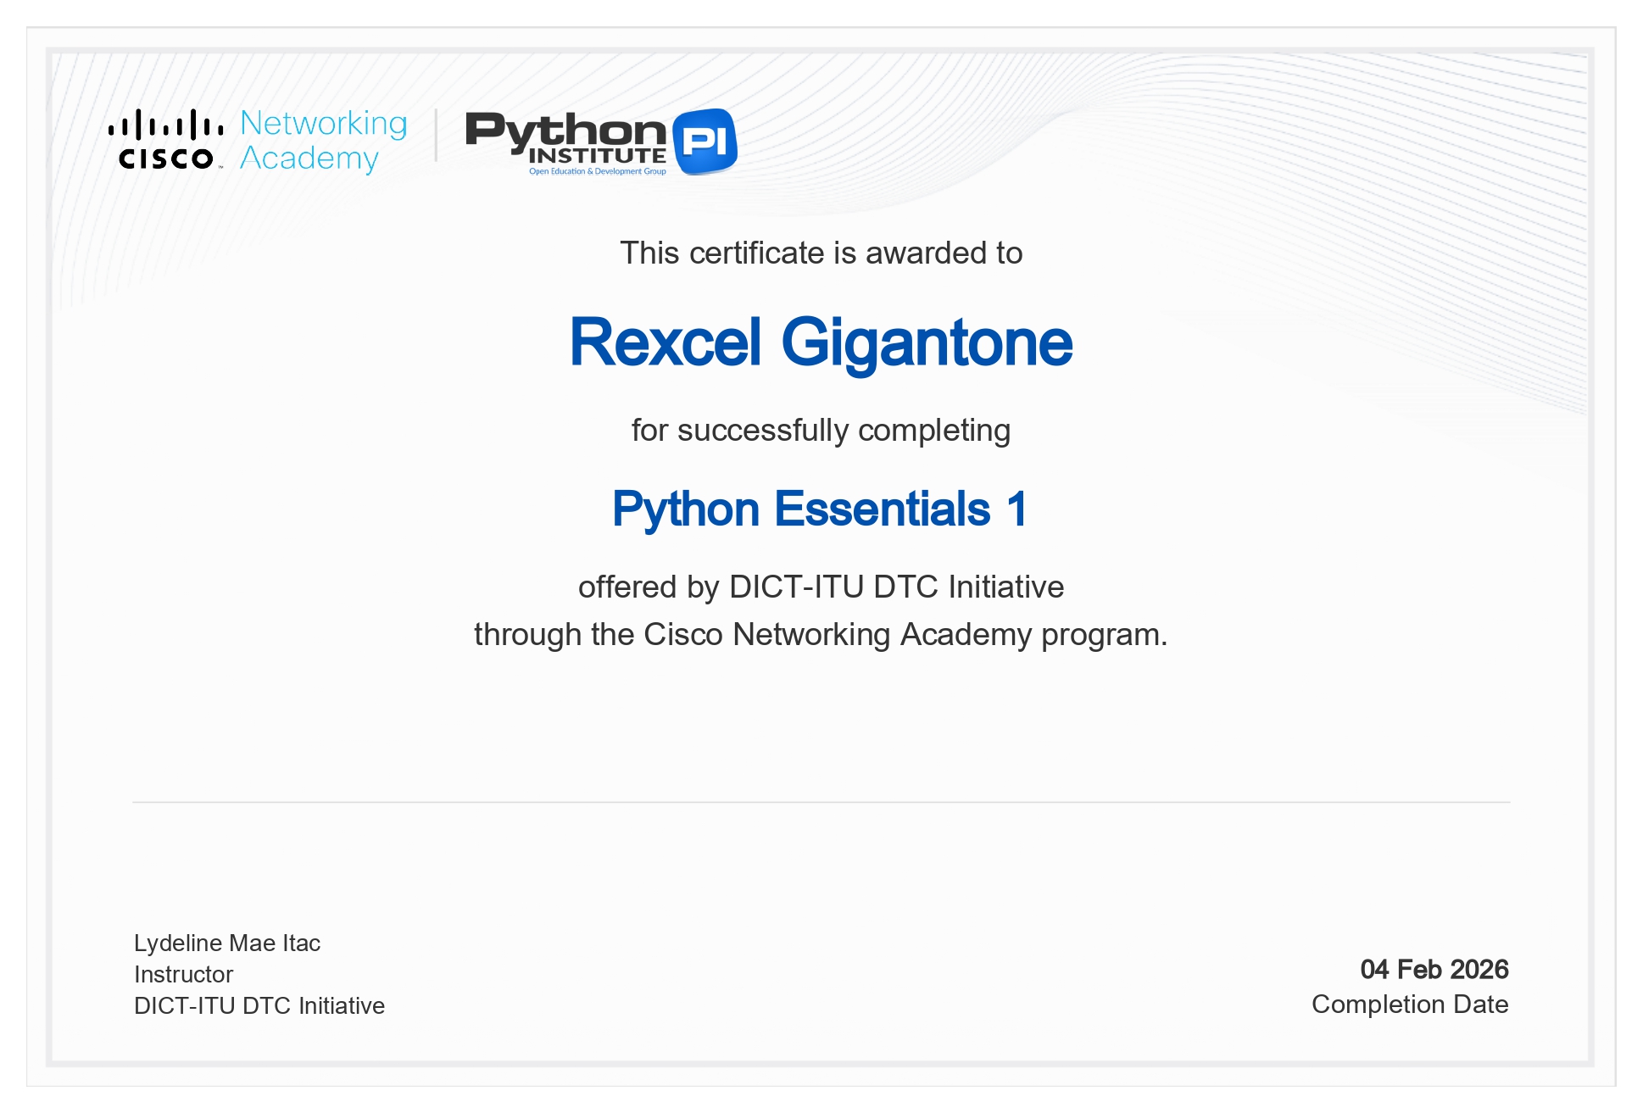Click 'offered by DICT-ITU DTC Initiative' line

[x=821, y=587]
